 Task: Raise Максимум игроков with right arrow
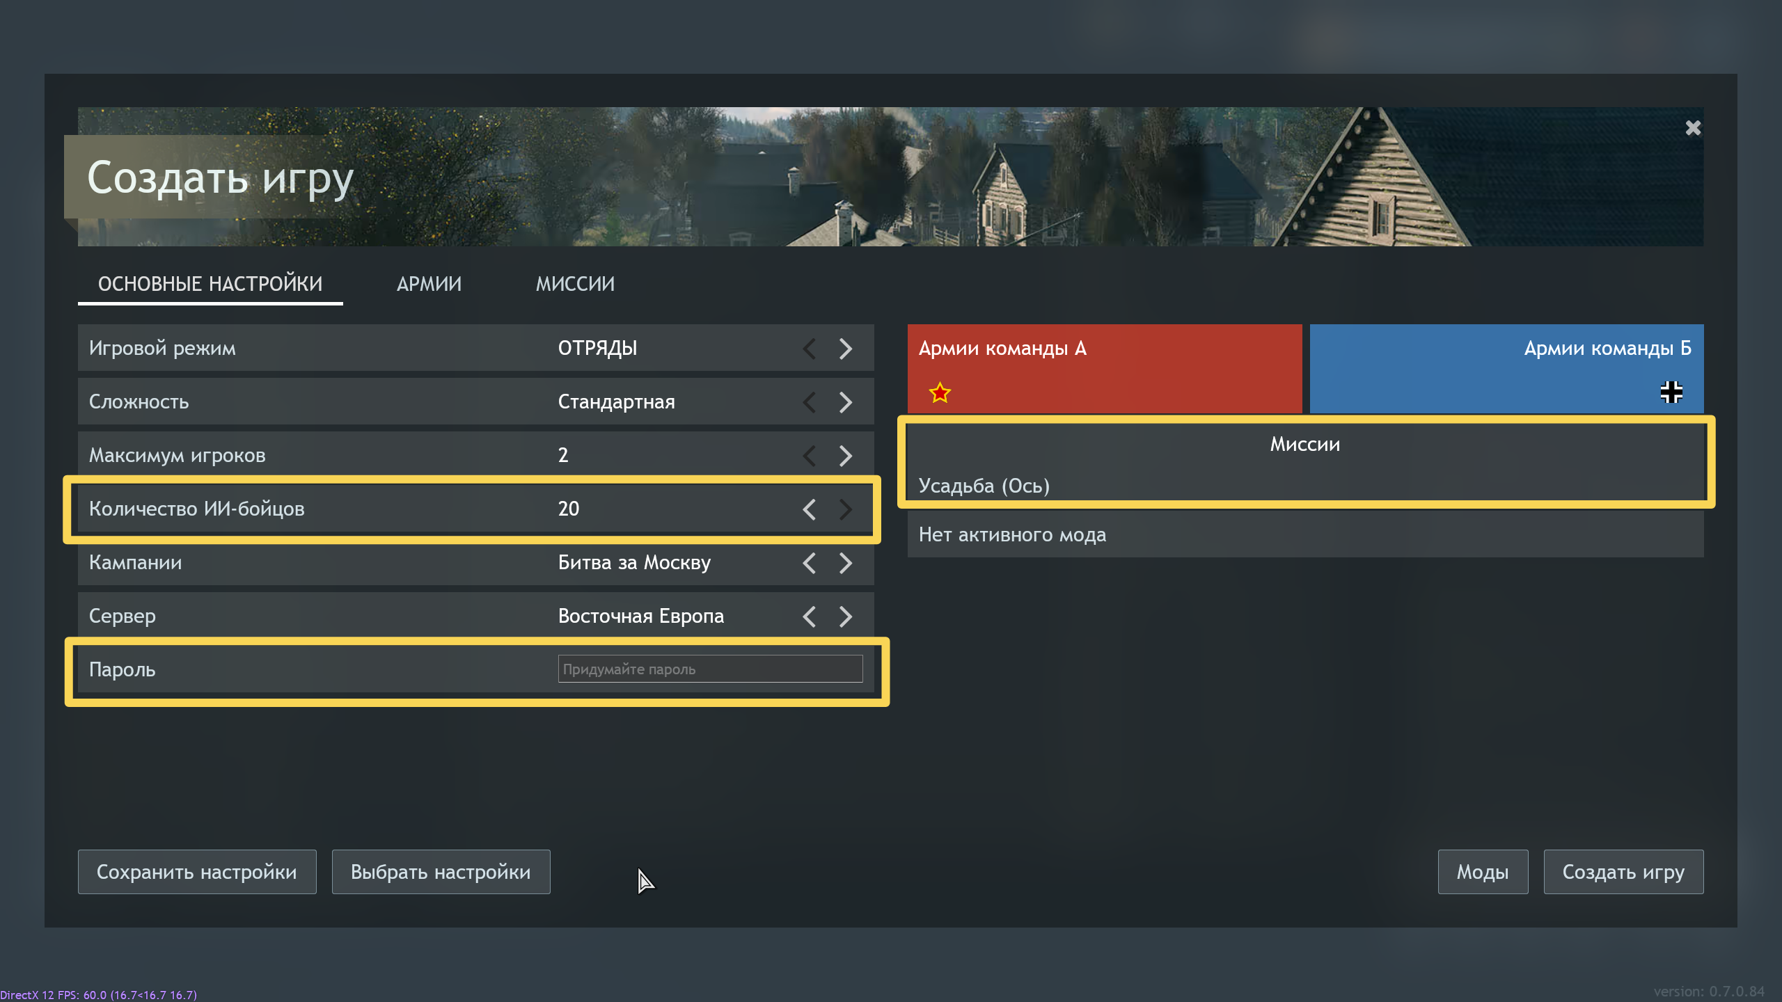tap(846, 456)
